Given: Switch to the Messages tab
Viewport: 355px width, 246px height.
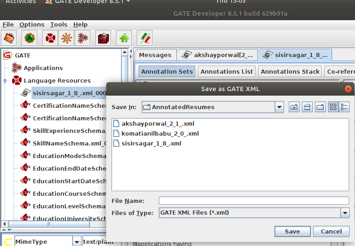Looking at the screenshot, I should click(x=155, y=55).
